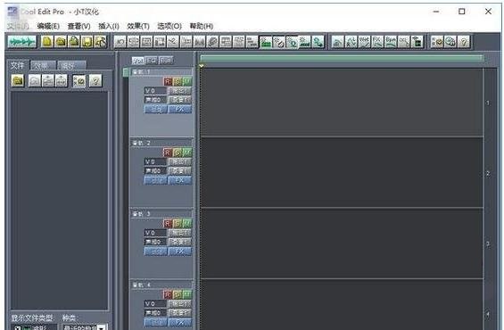Click track 2 title bar 音轨 2

162,143
